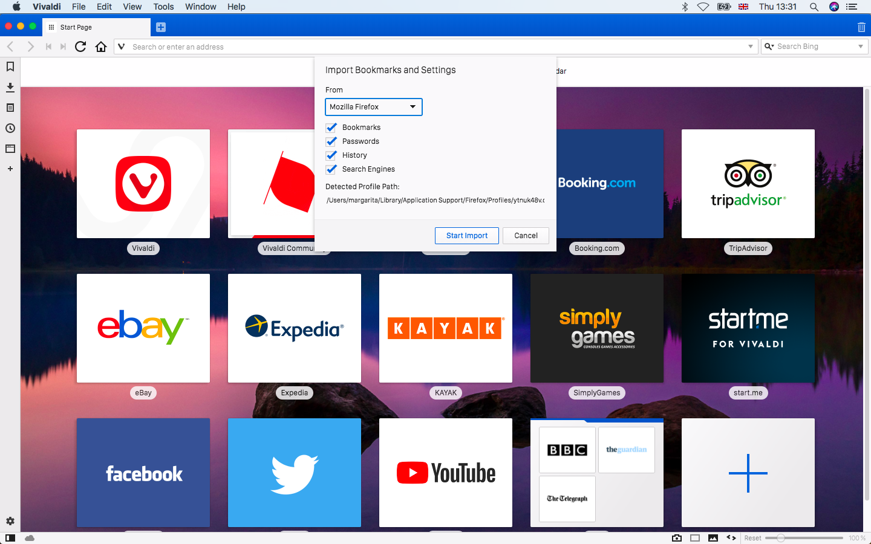Open the Twitter speed dial
Image resolution: width=871 pixels, height=544 pixels.
point(295,473)
